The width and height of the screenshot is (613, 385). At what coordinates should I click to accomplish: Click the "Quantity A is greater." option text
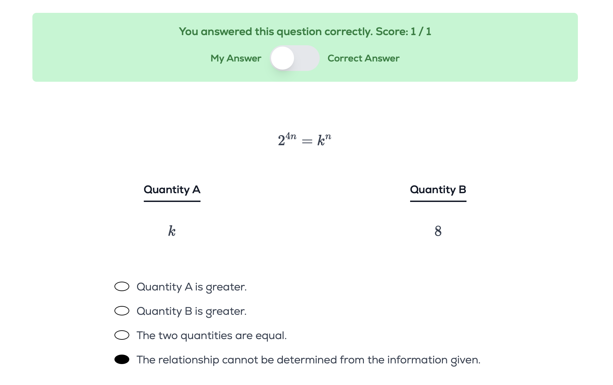[x=191, y=287]
